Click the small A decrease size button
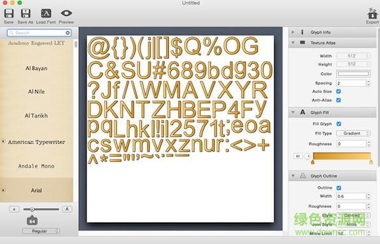The width and height of the screenshot is (380, 244). click(14, 209)
